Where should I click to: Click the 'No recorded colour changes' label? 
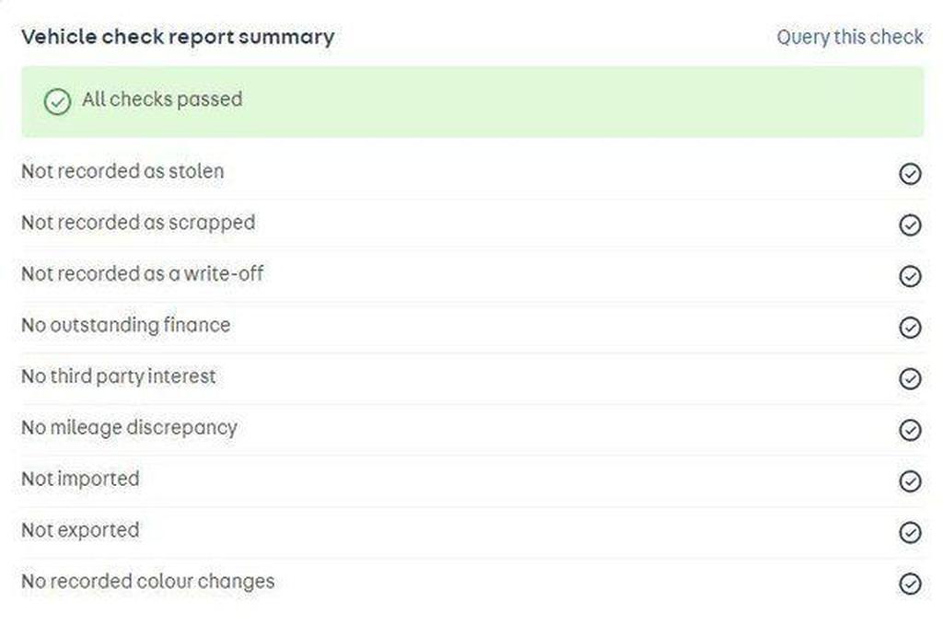(x=148, y=582)
